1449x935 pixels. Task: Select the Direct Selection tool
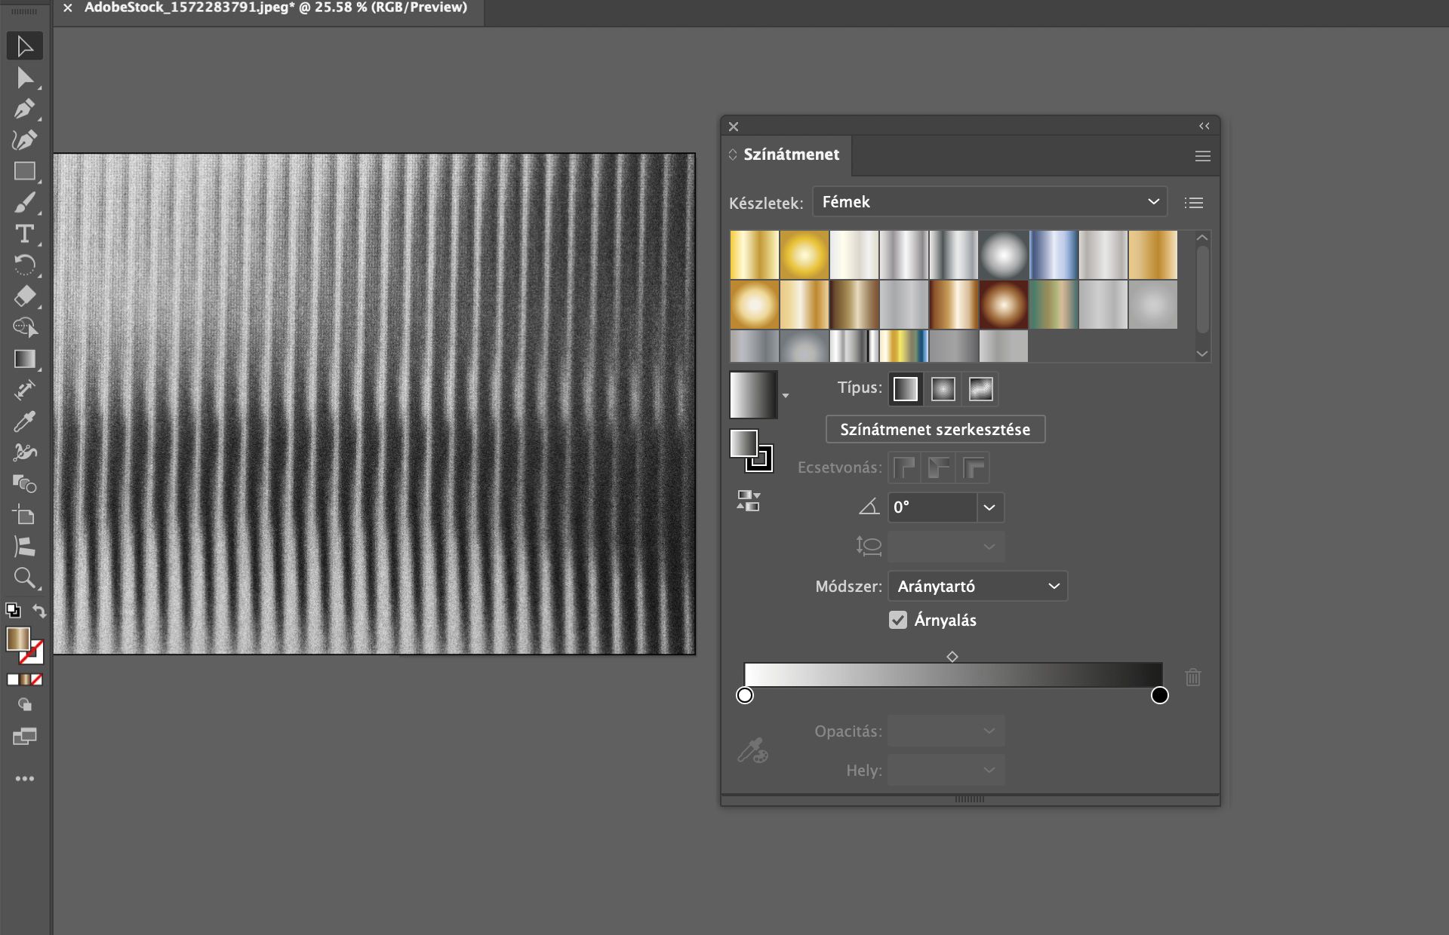(24, 78)
